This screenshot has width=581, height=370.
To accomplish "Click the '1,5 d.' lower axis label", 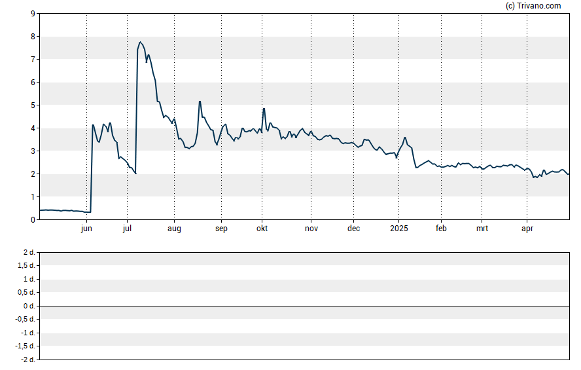I will click(26, 265).
